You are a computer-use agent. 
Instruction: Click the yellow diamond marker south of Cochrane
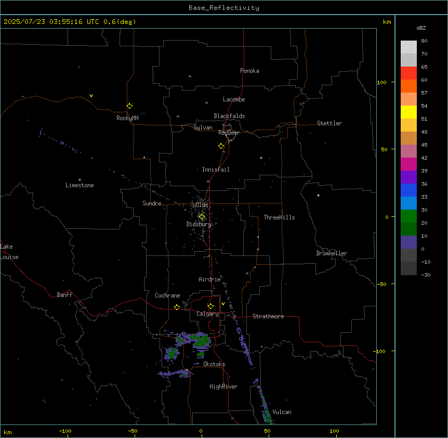click(177, 307)
